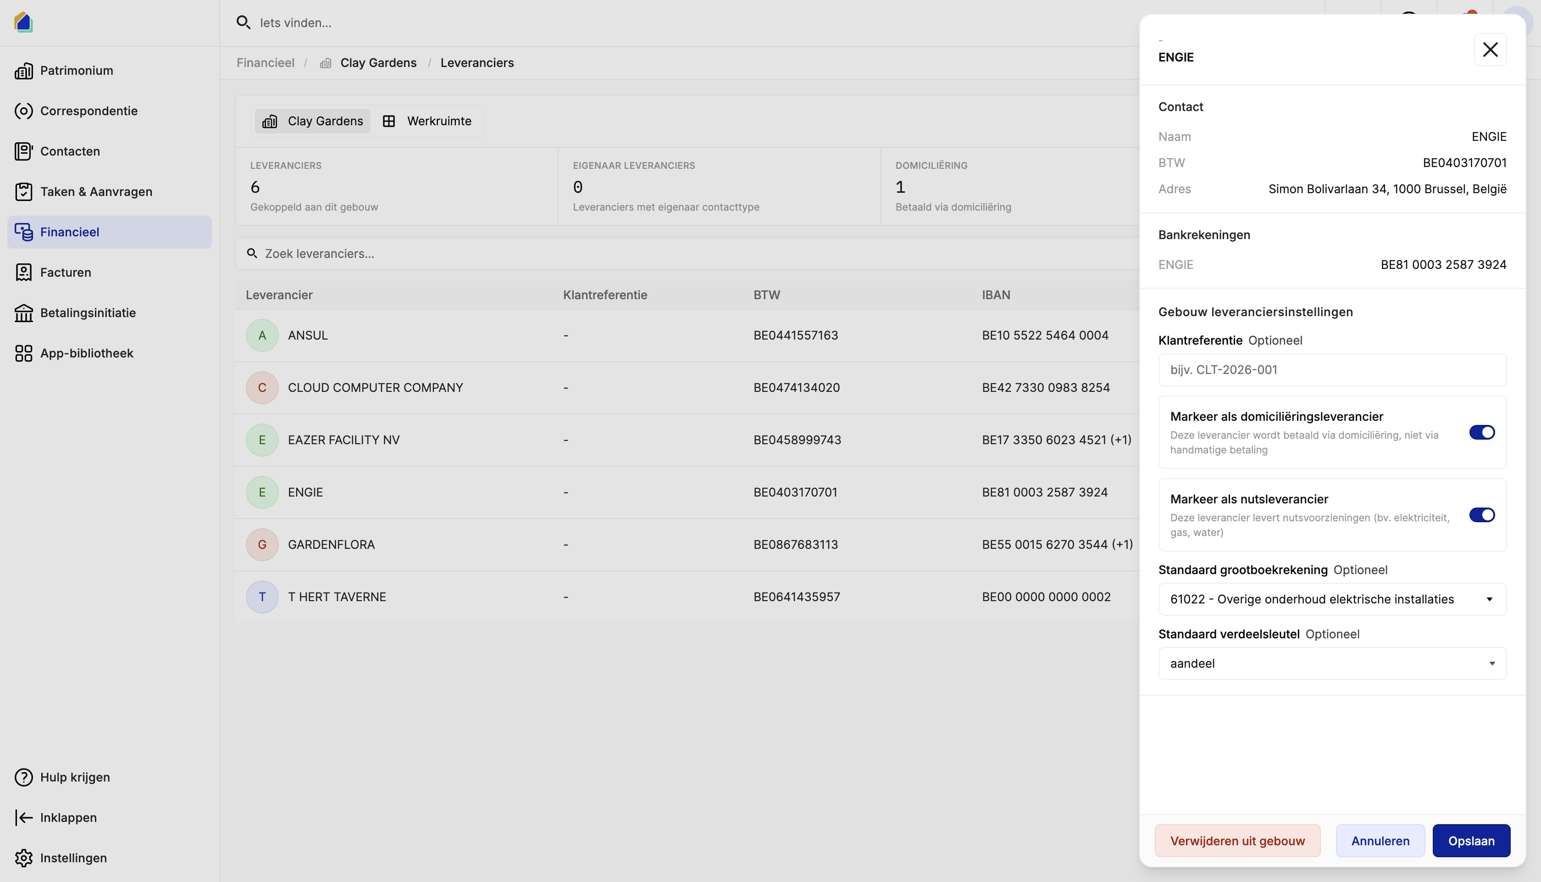Click the Opslaan button
This screenshot has width=1541, height=882.
[x=1471, y=841]
